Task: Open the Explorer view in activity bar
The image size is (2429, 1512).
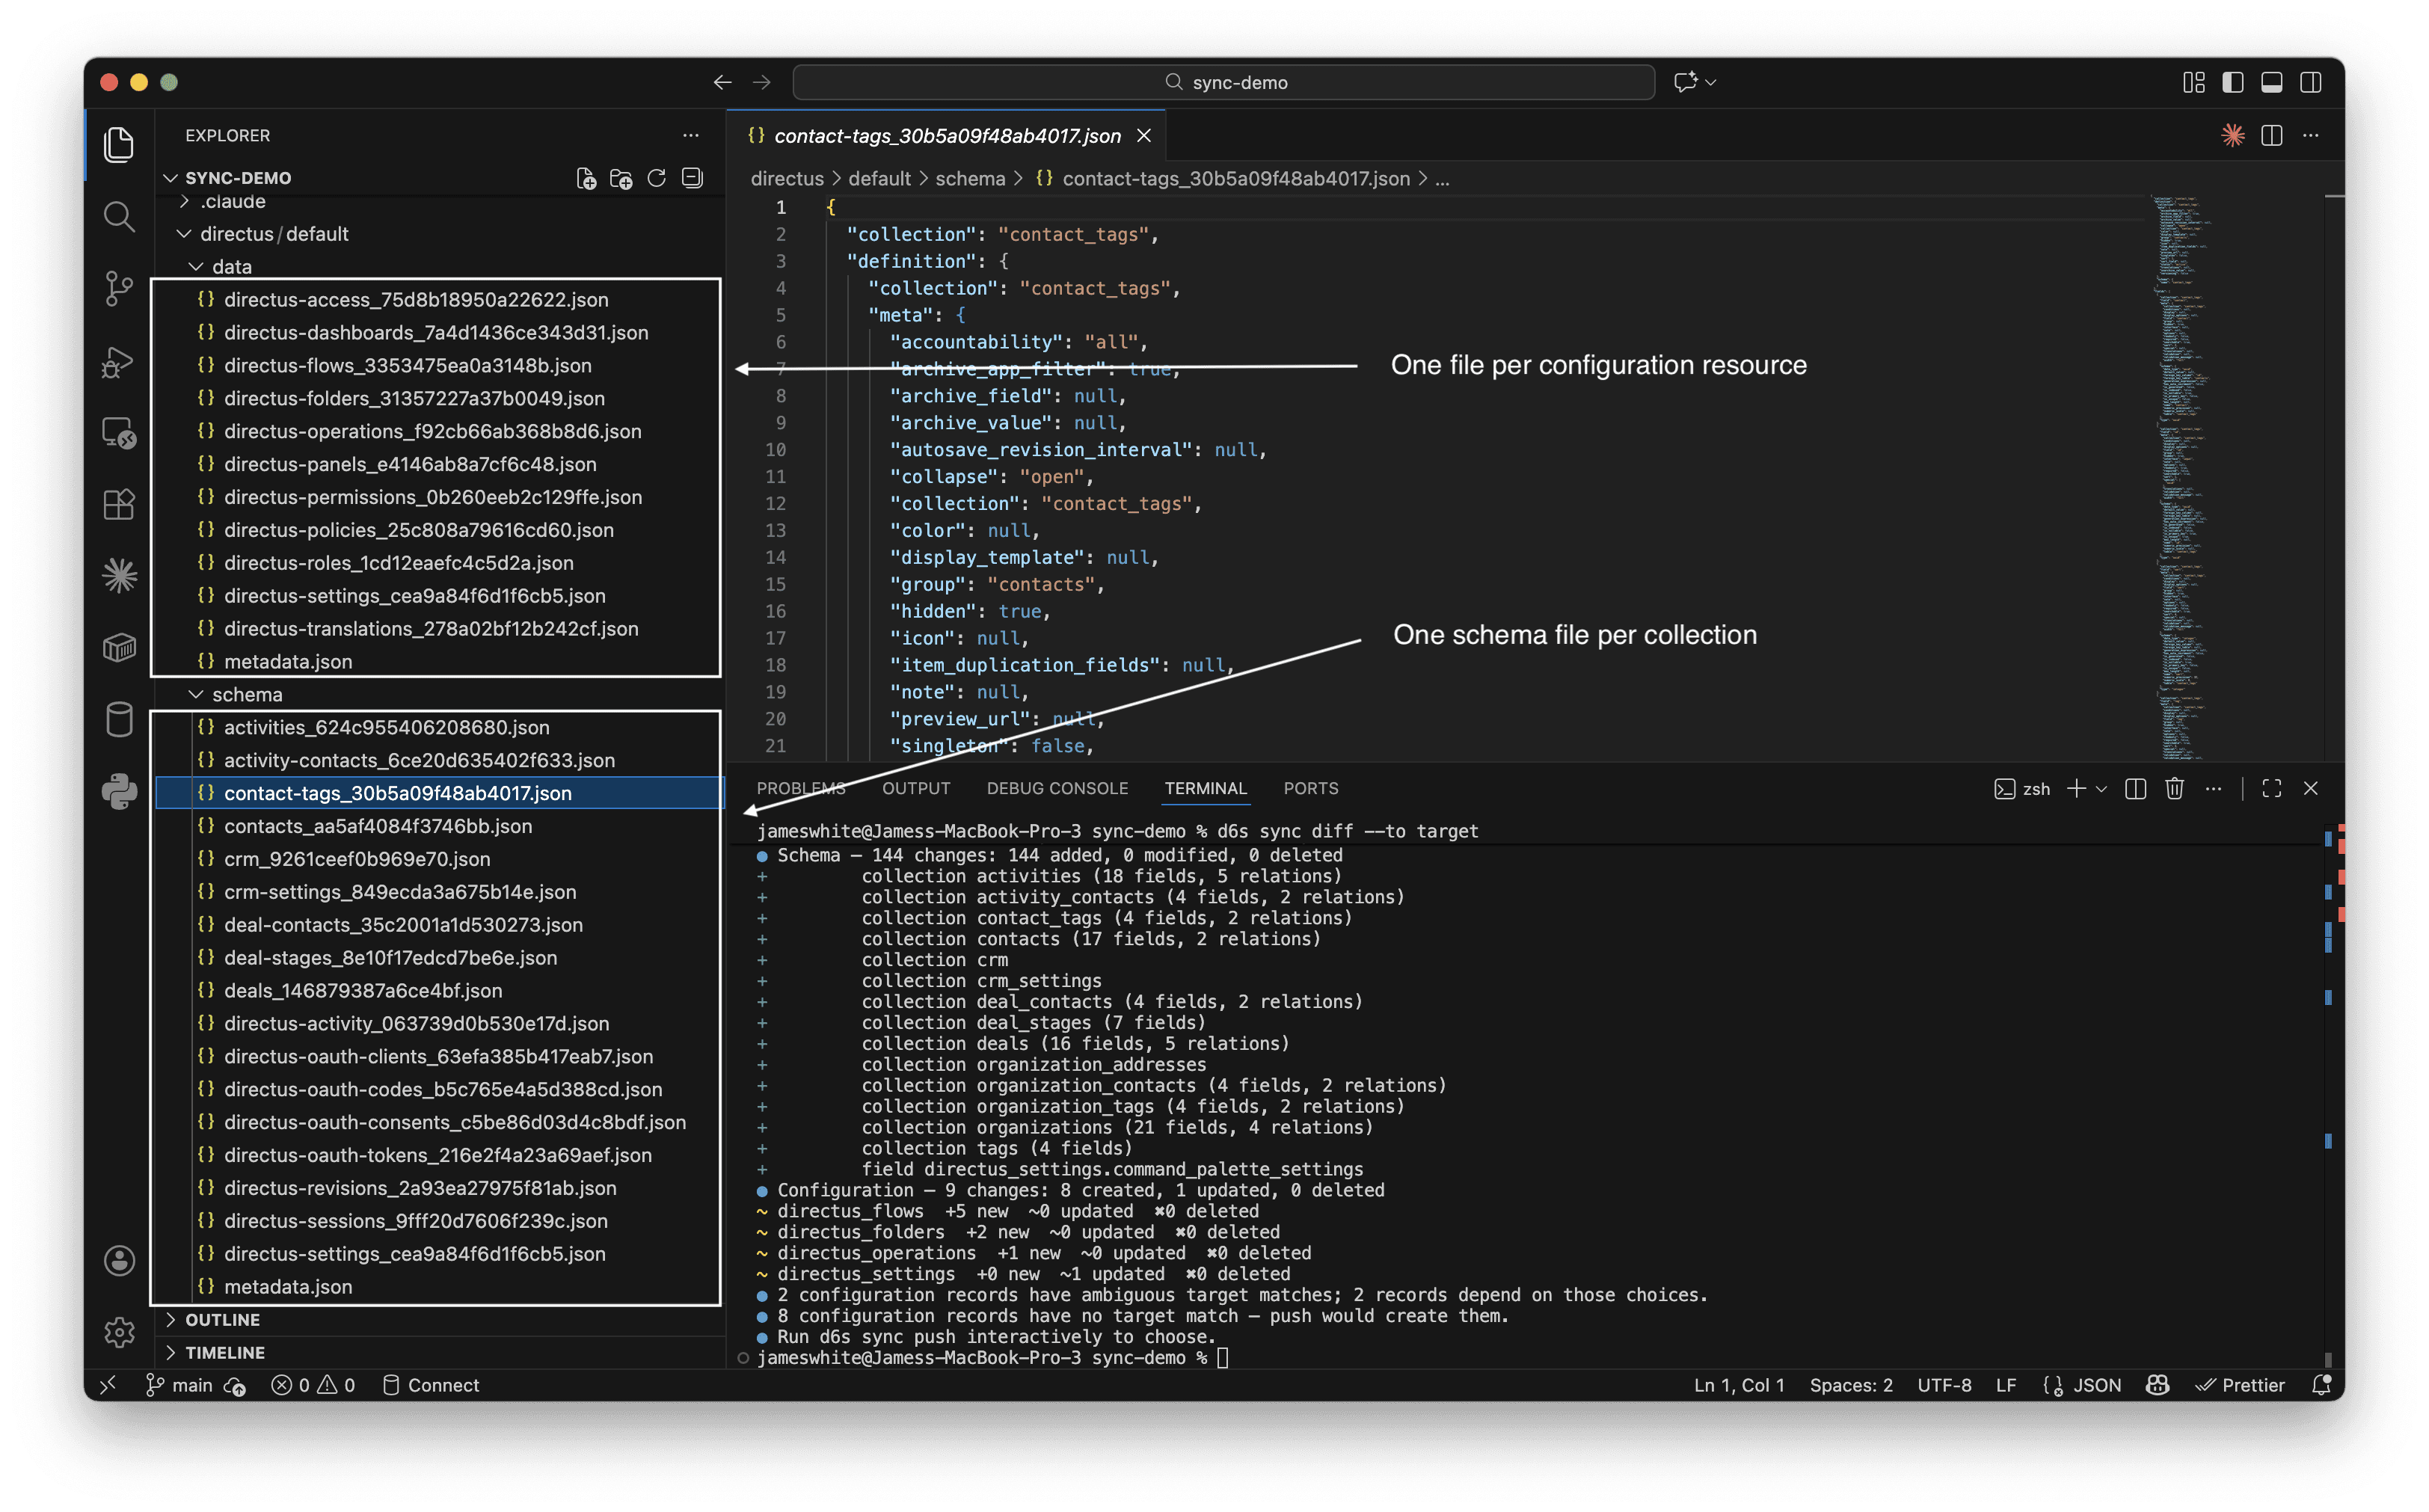Action: pyautogui.click(x=119, y=145)
